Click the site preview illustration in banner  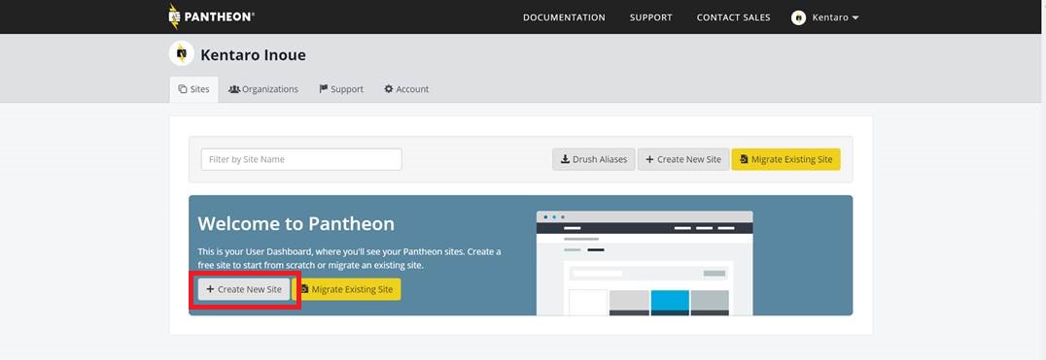[x=645, y=263]
